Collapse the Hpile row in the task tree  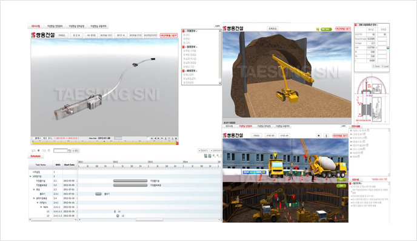pos(41,207)
